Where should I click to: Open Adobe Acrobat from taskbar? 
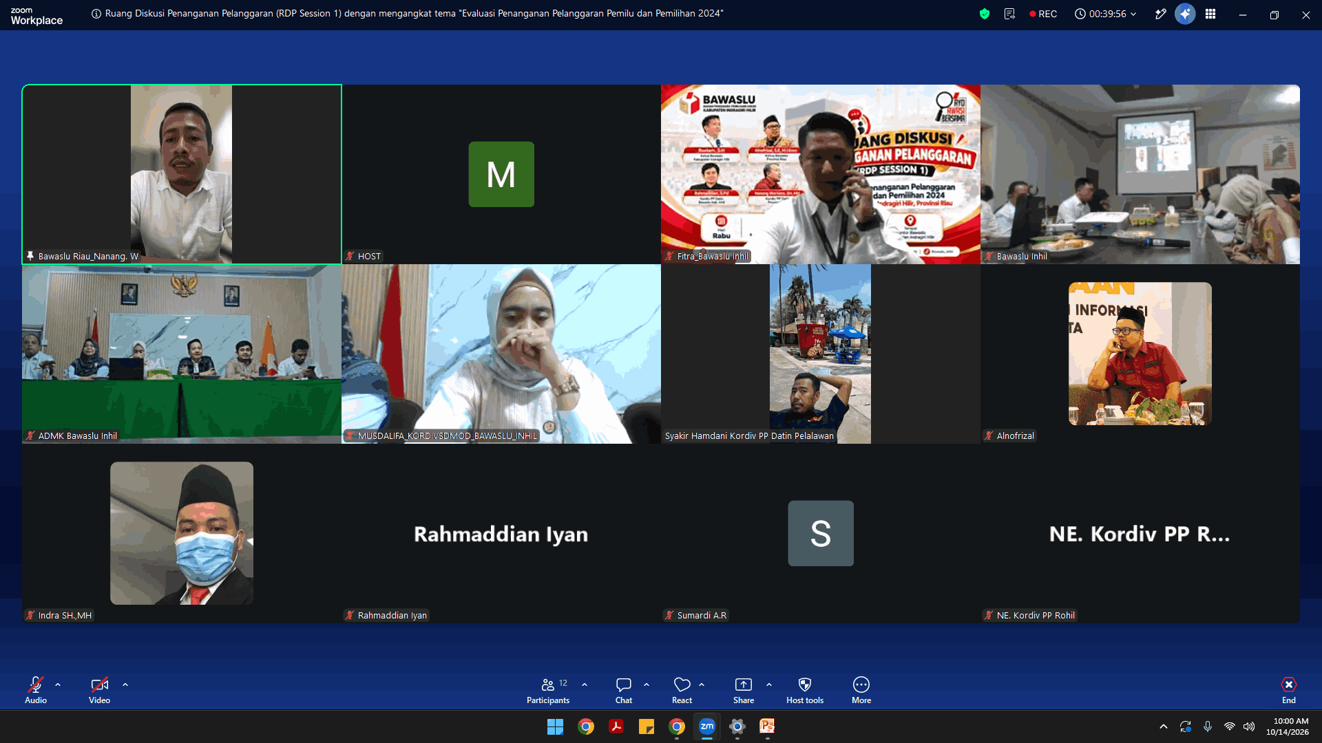616,726
